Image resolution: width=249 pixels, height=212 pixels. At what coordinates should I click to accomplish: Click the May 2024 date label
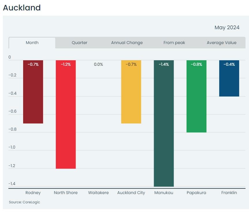(x=227, y=28)
